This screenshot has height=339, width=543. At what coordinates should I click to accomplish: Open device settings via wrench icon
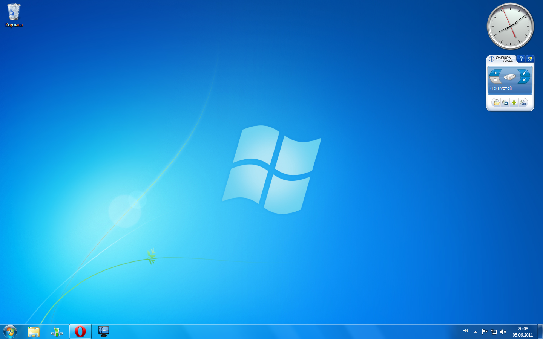click(525, 73)
